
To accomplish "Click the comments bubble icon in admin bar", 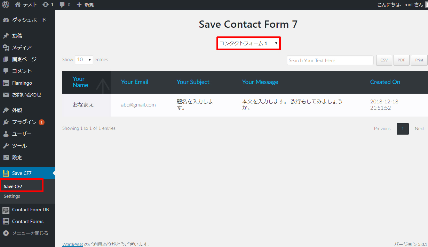I will pos(62,5).
